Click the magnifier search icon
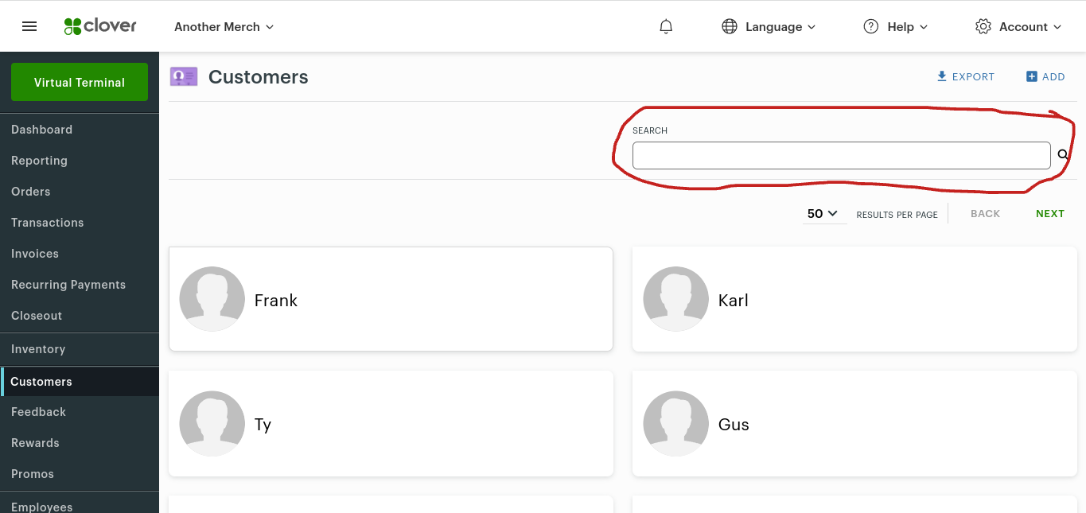Image resolution: width=1086 pixels, height=513 pixels. [1063, 155]
